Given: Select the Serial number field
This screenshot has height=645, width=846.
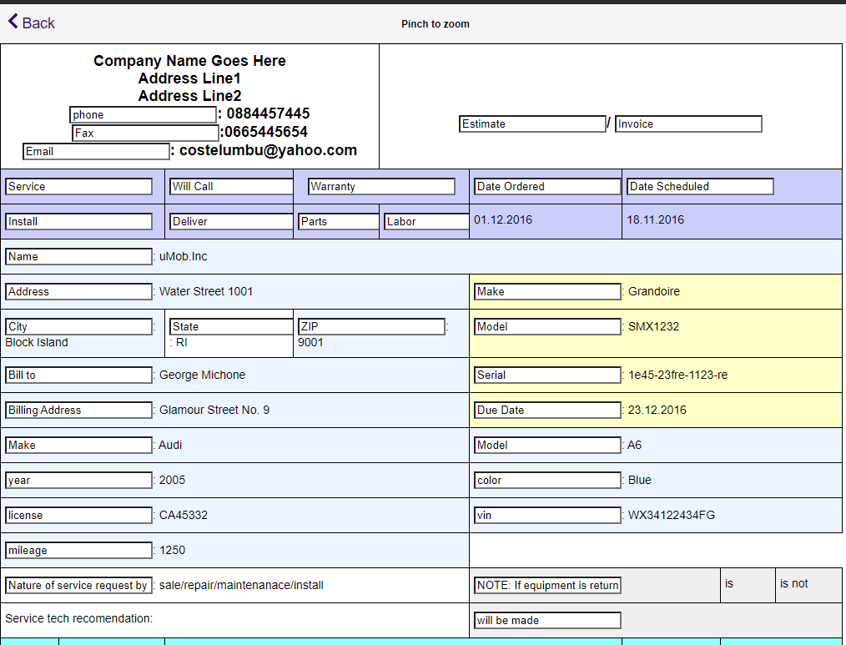Looking at the screenshot, I should (x=547, y=375).
